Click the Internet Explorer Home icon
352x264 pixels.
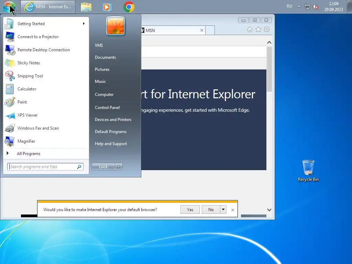(x=250, y=30)
